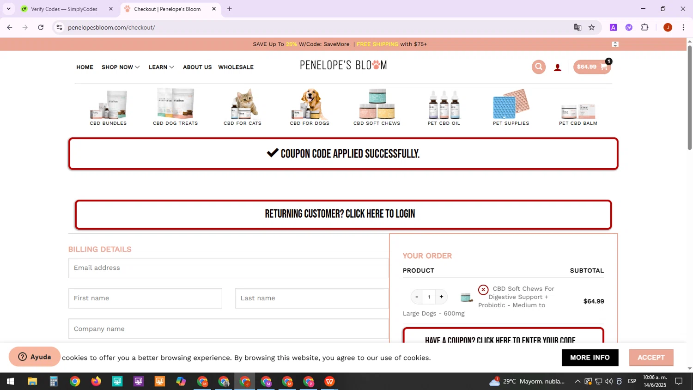Go back in browser history

(10, 27)
